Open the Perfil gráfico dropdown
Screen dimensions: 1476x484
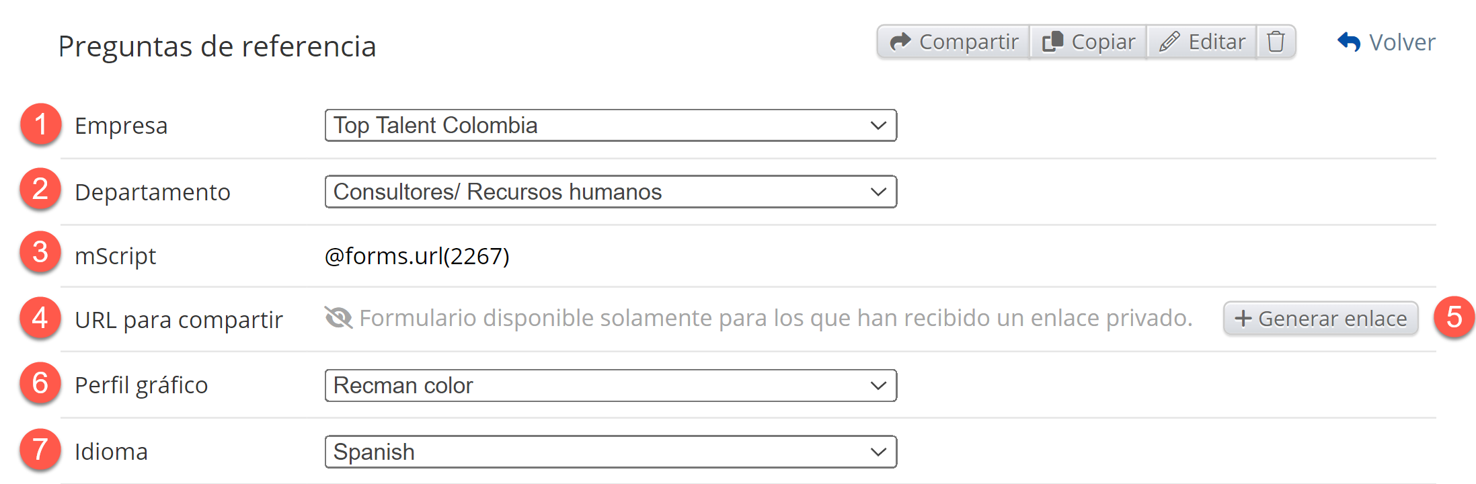click(611, 386)
